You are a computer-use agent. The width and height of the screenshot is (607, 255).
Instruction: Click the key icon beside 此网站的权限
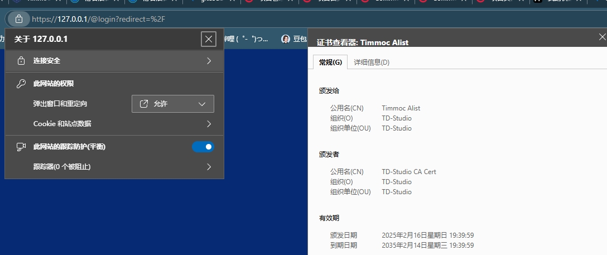pyautogui.click(x=21, y=84)
